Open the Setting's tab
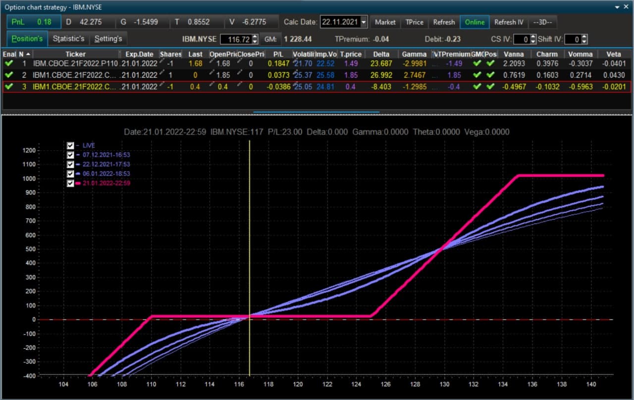Image resolution: width=634 pixels, height=400 pixels. click(x=108, y=39)
